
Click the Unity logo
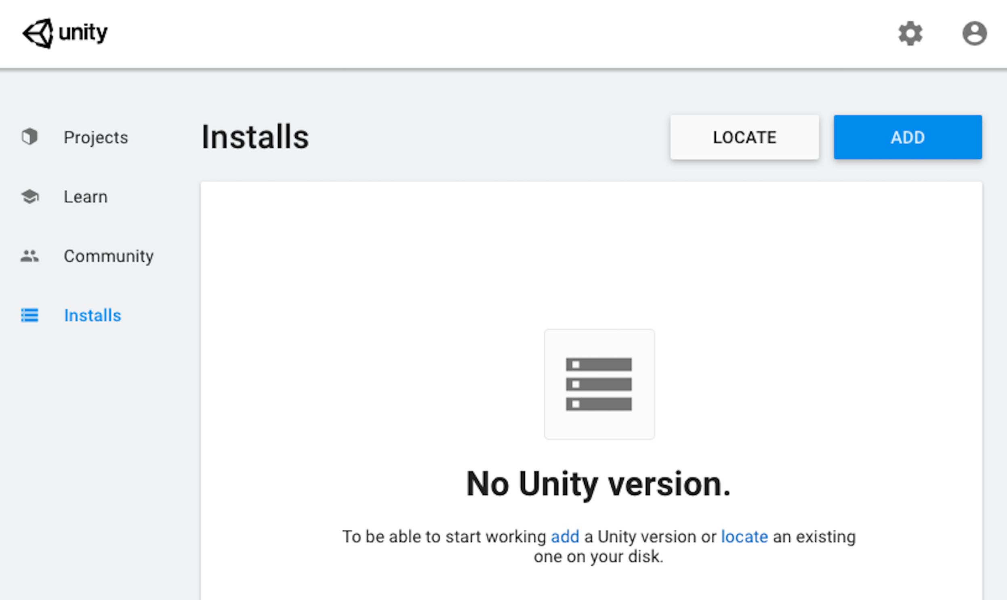pos(65,33)
